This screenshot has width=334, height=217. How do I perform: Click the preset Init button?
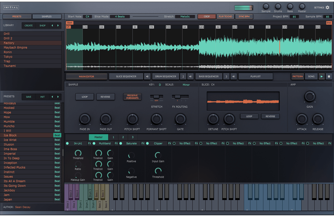42,97
